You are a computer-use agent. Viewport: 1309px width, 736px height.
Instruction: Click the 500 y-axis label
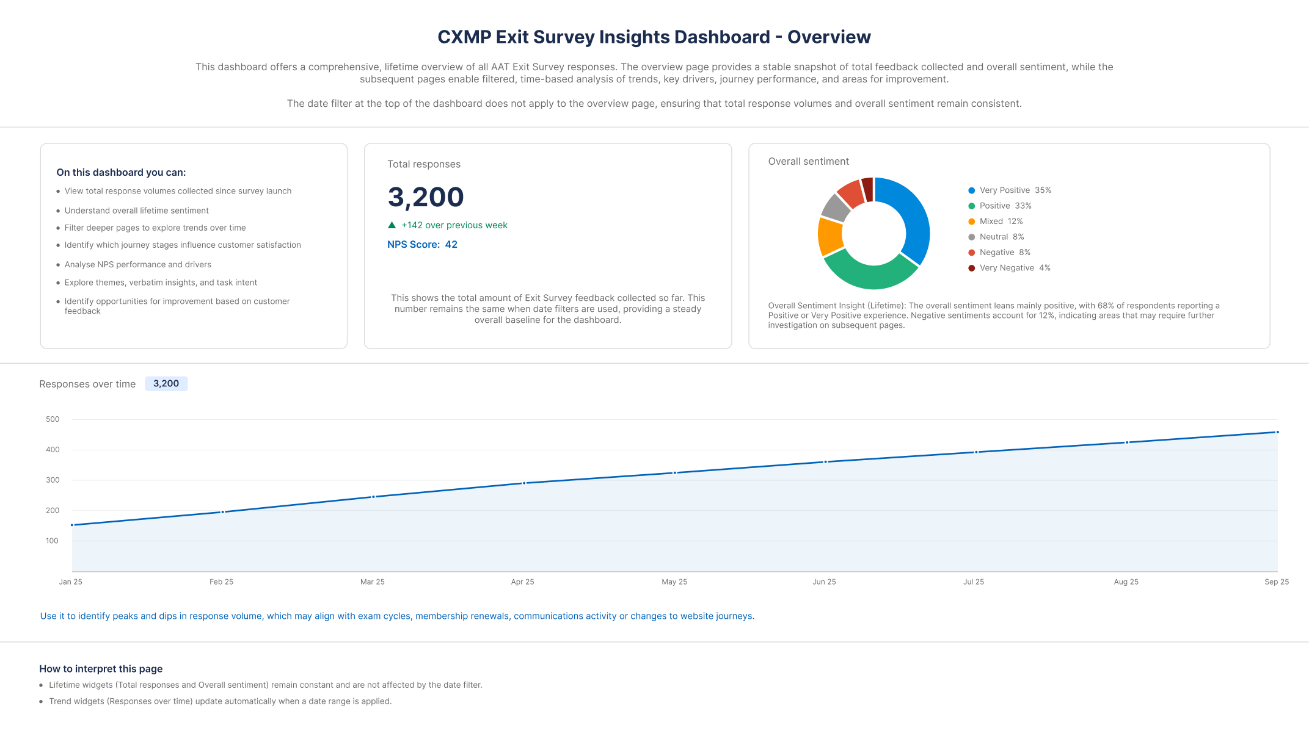(x=53, y=419)
